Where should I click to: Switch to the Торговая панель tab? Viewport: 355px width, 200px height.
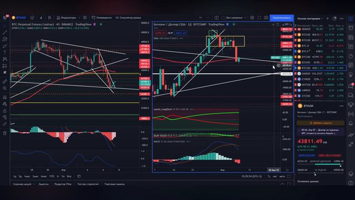115,184
